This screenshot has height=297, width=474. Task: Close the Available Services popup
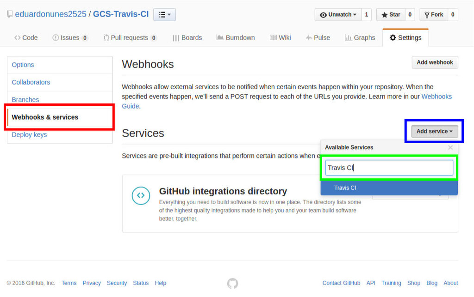[450, 147]
